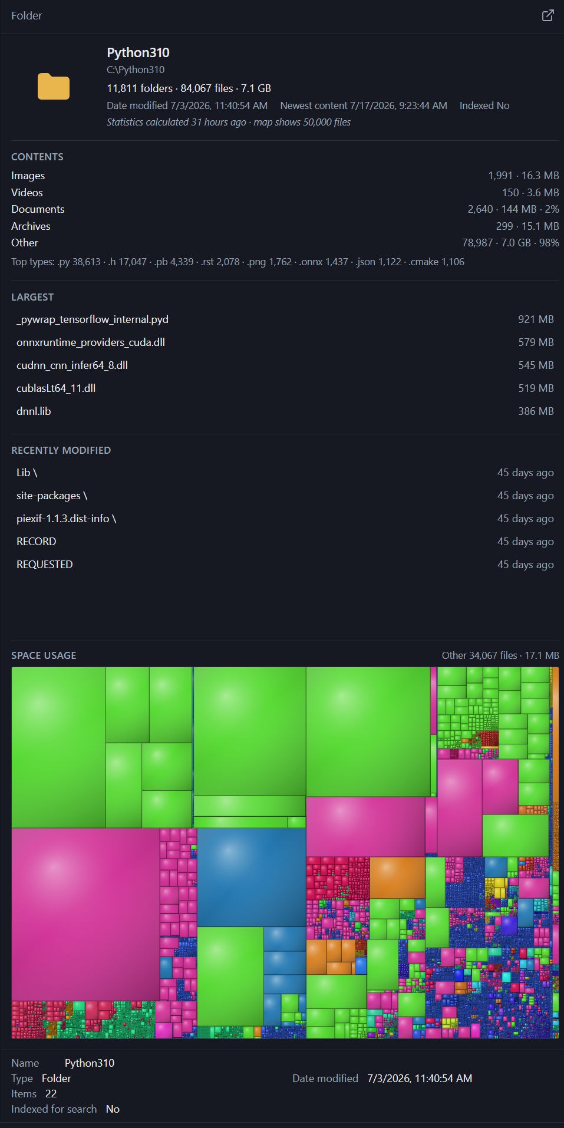Click the RECENTLY MODIFIED section heading

61,450
